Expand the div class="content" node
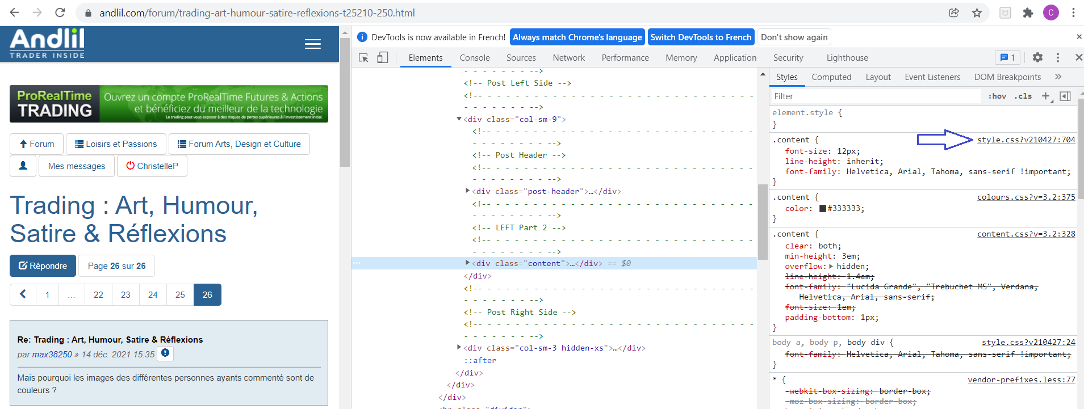Screen dimensions: 1084x409 click(x=467, y=263)
